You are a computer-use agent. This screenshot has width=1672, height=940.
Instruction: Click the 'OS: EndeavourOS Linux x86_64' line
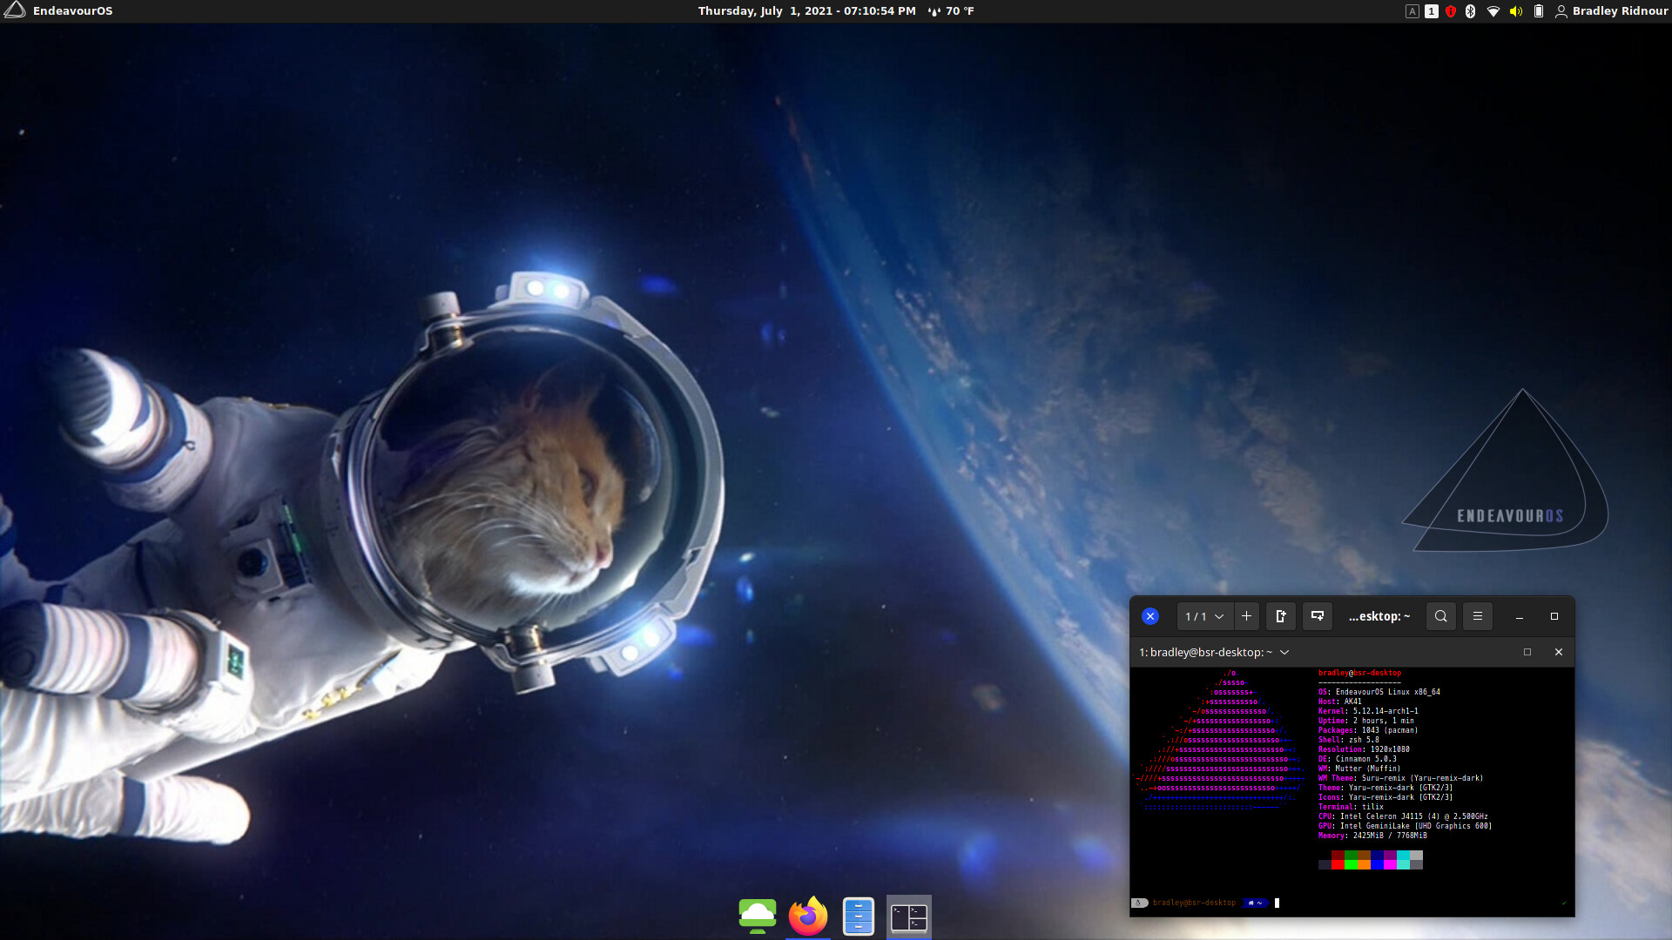click(1379, 692)
